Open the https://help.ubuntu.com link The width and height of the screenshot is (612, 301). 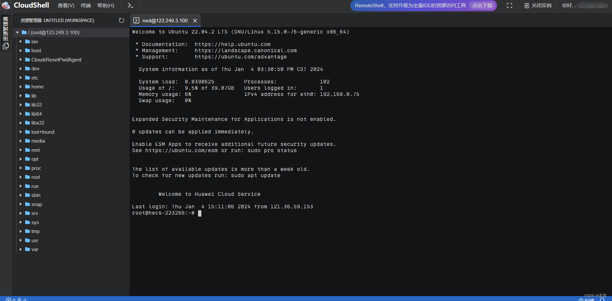[x=233, y=44]
